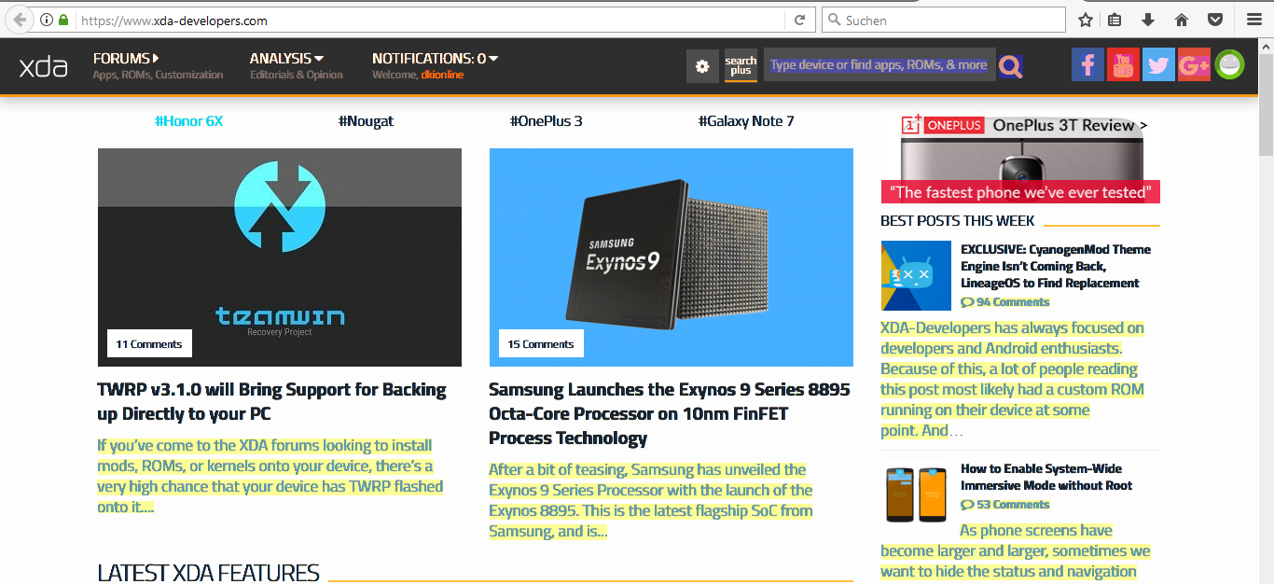Viewport: 1274px width, 584px height.
Task: Click the green padlock security icon
Action: 63,20
